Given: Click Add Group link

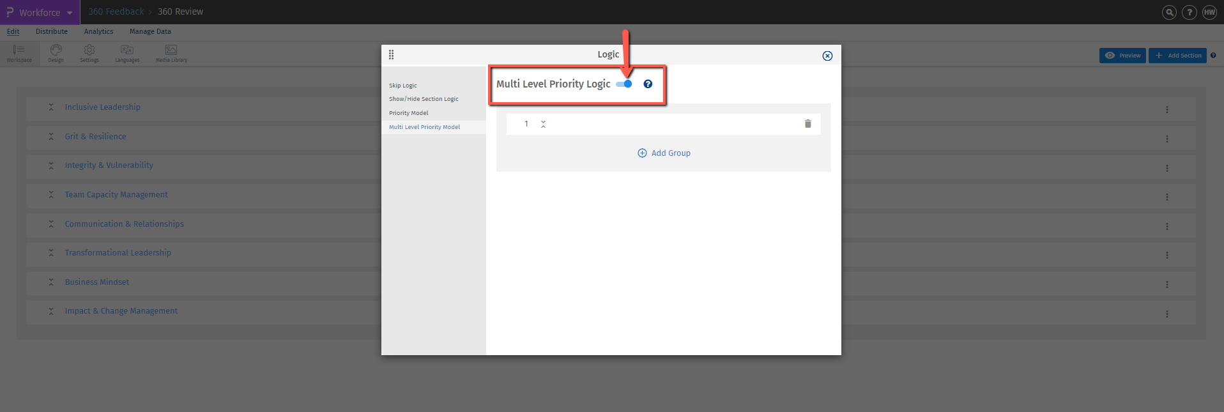Looking at the screenshot, I should tap(664, 153).
